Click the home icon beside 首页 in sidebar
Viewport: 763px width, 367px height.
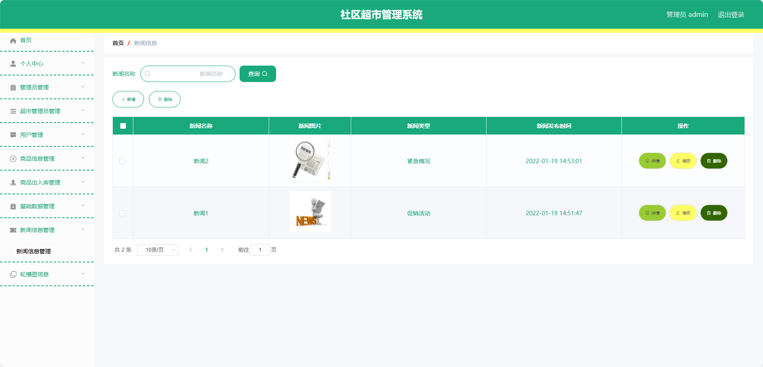click(x=13, y=41)
